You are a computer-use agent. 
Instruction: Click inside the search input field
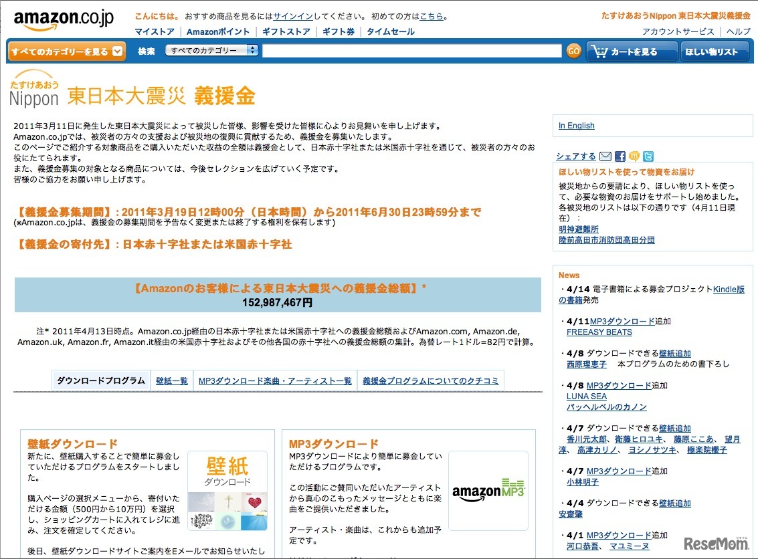point(415,49)
